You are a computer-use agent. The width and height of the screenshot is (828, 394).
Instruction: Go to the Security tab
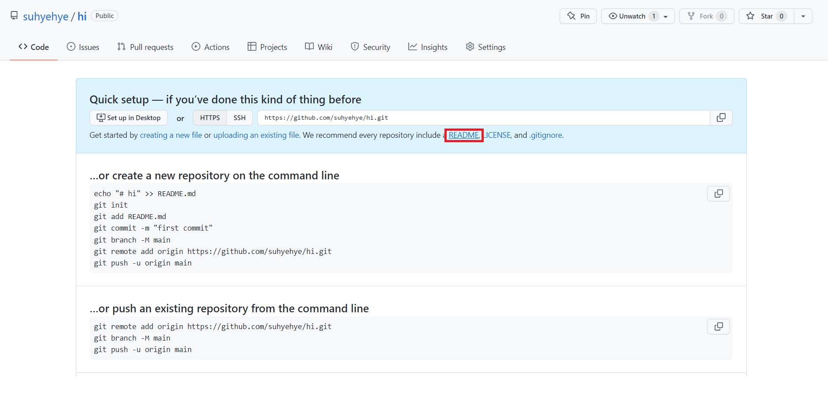click(370, 47)
